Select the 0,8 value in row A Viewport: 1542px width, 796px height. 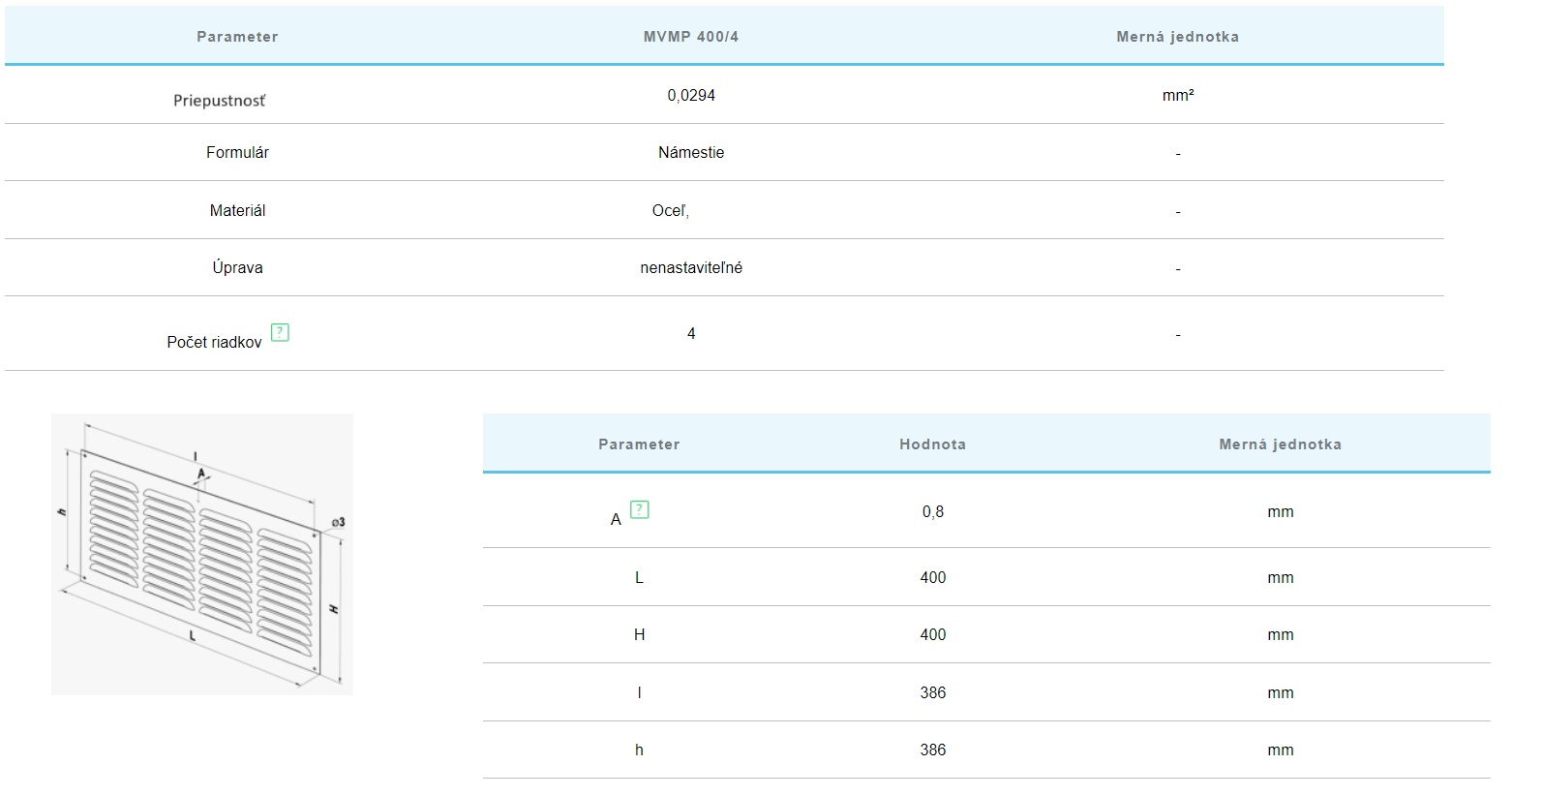click(x=932, y=512)
